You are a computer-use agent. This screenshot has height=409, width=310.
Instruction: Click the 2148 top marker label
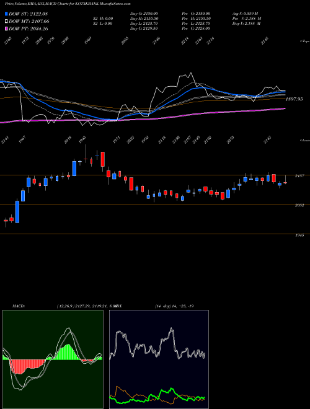pos(265,41)
